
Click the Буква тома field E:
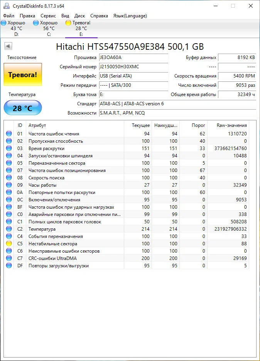click(133, 94)
